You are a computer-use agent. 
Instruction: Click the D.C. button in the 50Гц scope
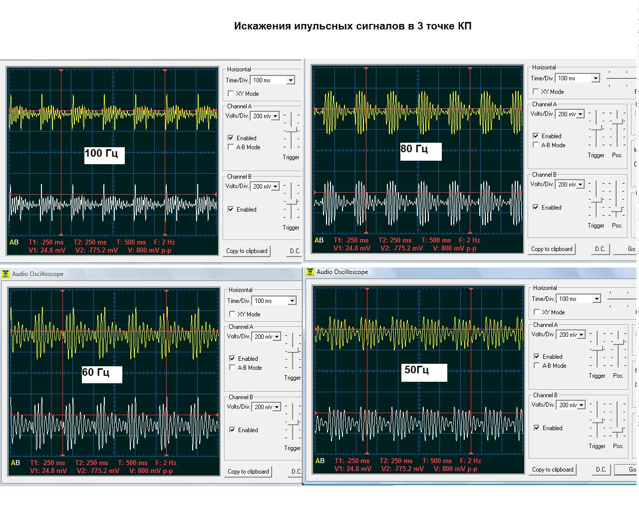point(601,470)
